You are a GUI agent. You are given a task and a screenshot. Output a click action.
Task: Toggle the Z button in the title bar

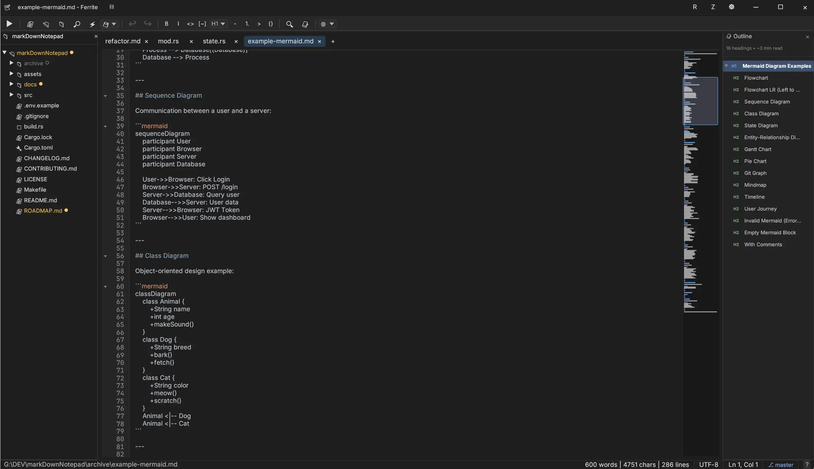pyautogui.click(x=713, y=7)
